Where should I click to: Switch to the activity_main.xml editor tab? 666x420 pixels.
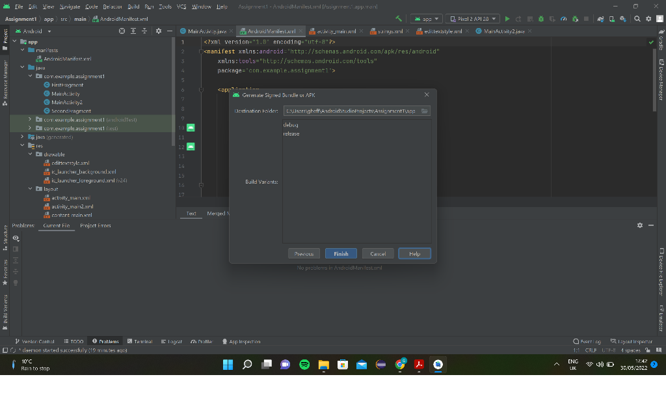click(x=336, y=31)
